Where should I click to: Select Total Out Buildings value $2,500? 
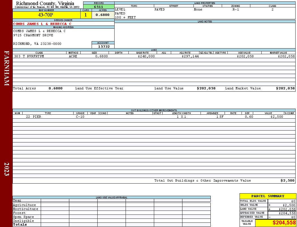click(x=288, y=181)
